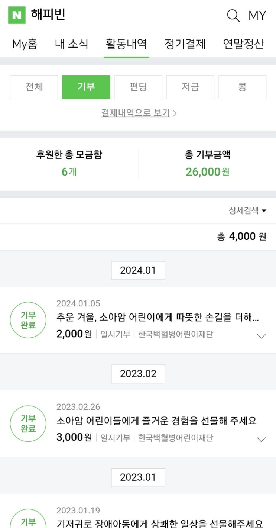Click the Naver N logo icon
This screenshot has width=276, height=528.
click(x=17, y=15)
